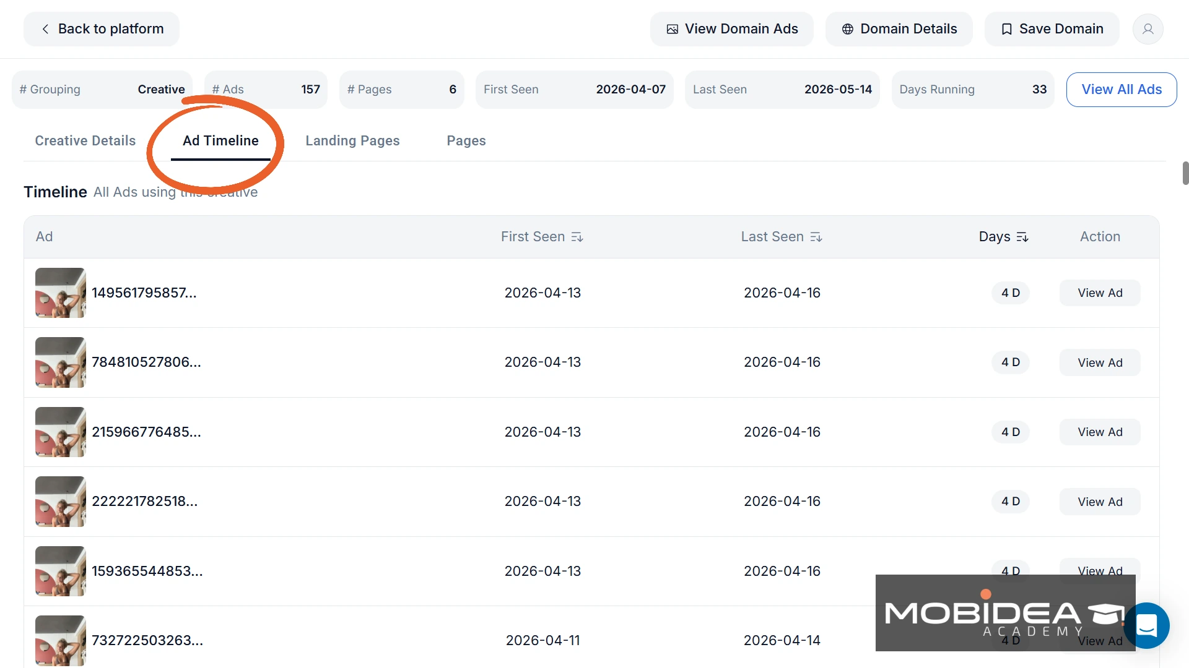View Ad for 222221782518...
Screen dimensions: 1189x668
click(x=1100, y=502)
